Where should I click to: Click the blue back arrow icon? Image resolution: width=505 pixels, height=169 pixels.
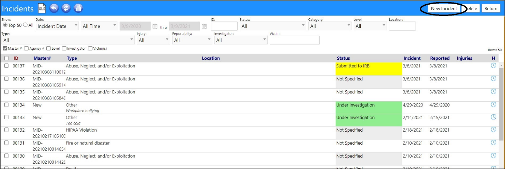pos(54,8)
